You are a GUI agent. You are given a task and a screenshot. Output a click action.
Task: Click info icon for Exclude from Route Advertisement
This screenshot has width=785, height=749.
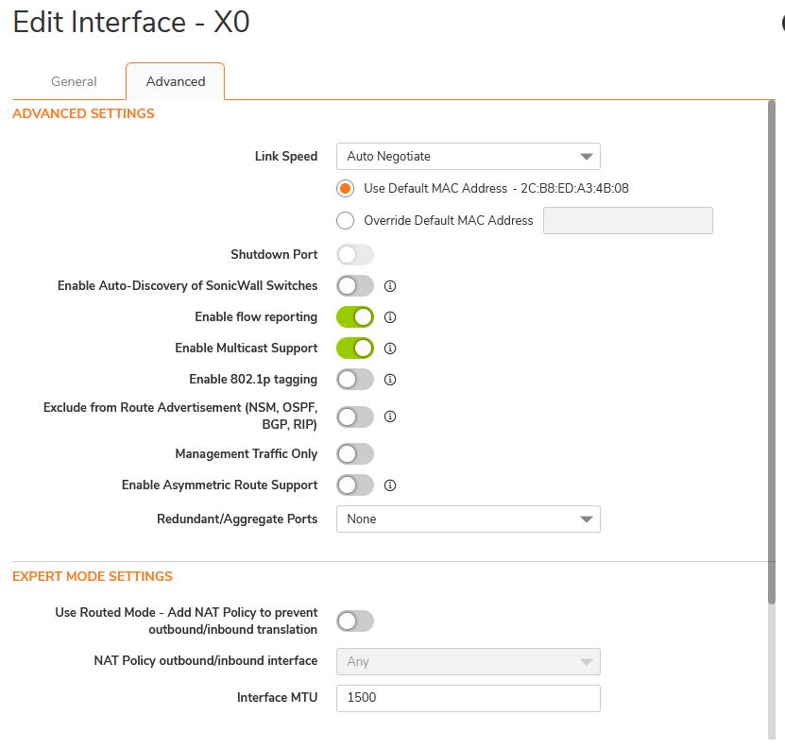389,416
